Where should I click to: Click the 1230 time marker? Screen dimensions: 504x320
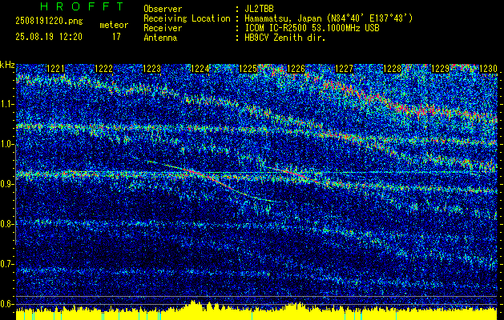pyautogui.click(x=488, y=69)
